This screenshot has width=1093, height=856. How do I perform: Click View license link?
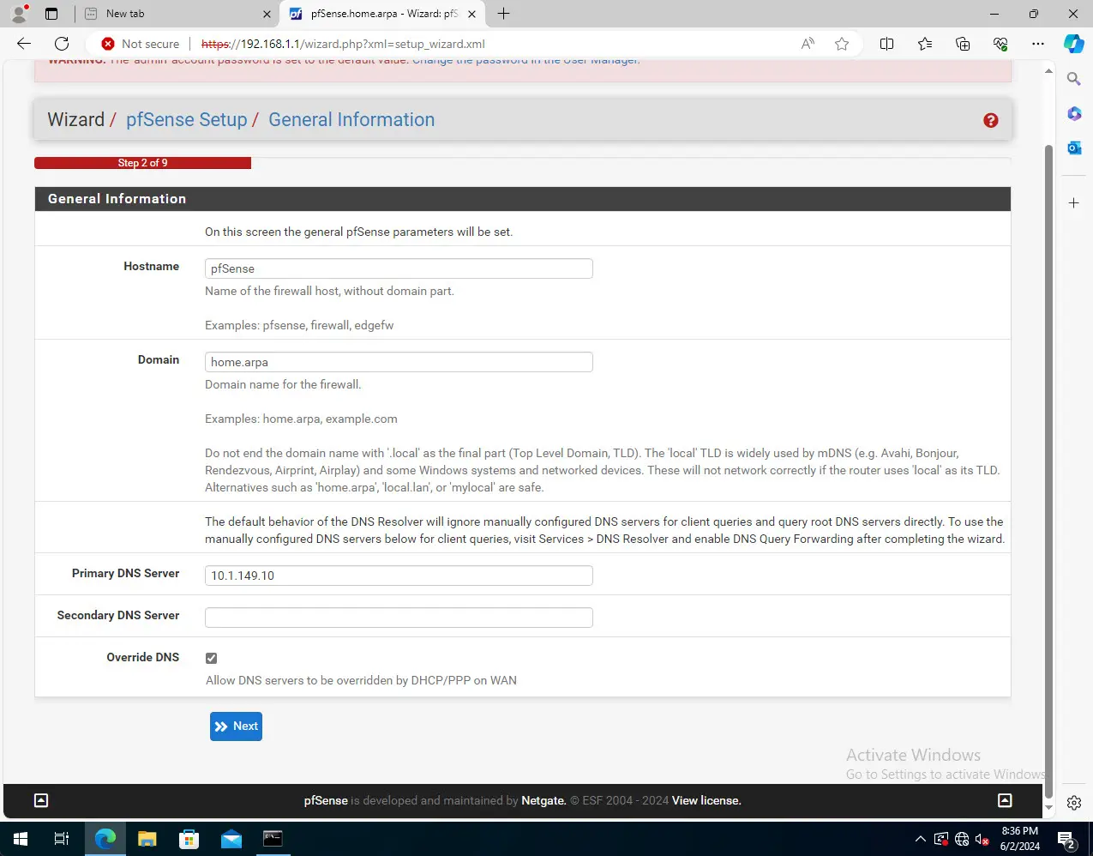tap(706, 800)
